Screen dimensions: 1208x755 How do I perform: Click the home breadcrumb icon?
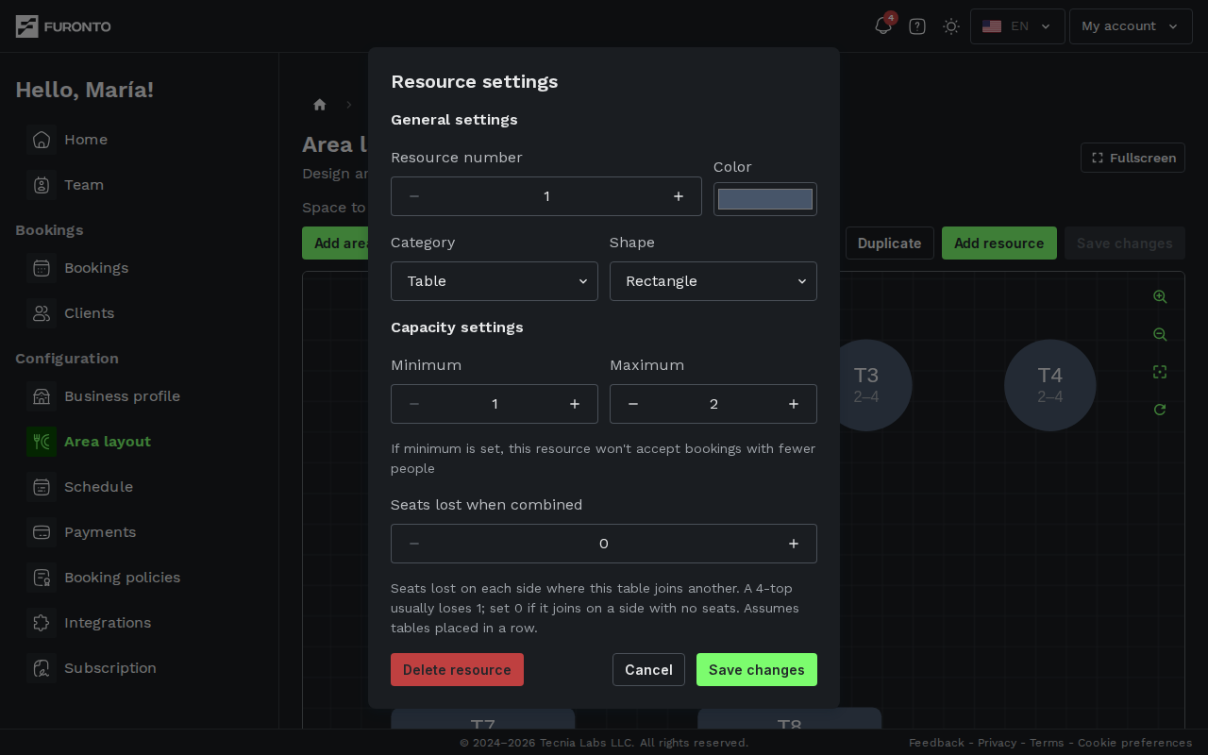click(320, 105)
